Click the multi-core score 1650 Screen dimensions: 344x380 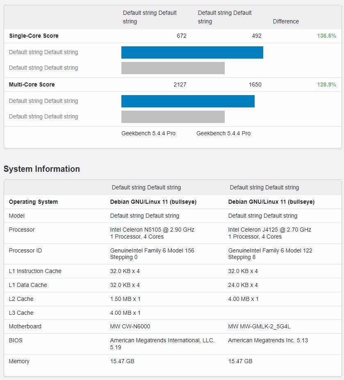(x=255, y=84)
